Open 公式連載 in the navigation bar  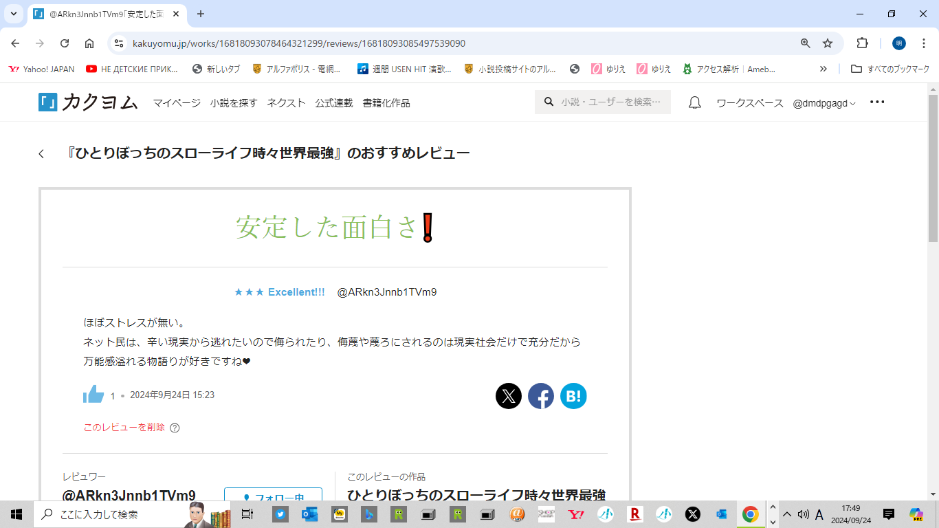pos(334,103)
